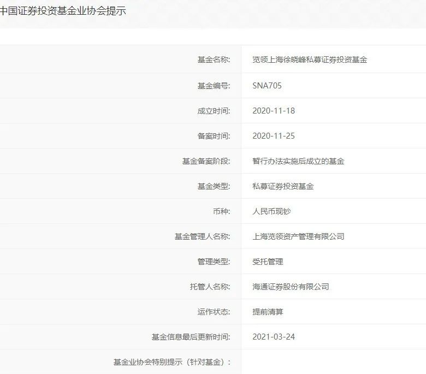Screen dimensions: 426x374
Task: Select the 暂行办法实施后成立的基金 value
Action: pos(298,161)
